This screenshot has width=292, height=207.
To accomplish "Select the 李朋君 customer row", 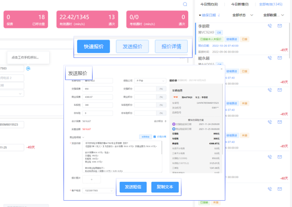I will coord(242,38).
